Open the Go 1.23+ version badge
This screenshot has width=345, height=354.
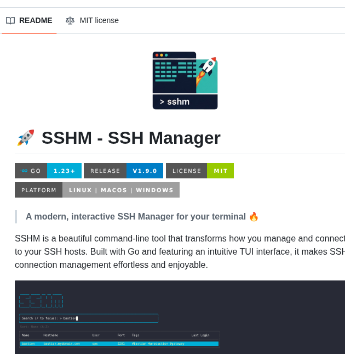click(48, 171)
